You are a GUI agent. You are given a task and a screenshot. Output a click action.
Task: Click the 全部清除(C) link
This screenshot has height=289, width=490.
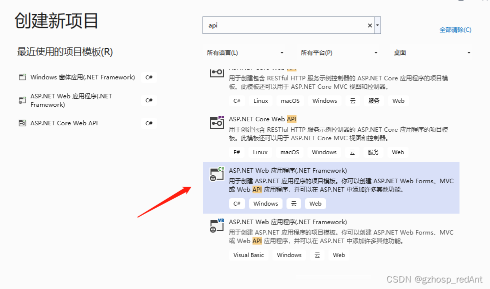(455, 29)
